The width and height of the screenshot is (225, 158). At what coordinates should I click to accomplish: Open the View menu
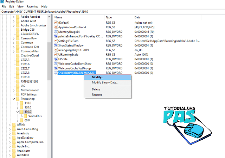(x=20, y=7)
